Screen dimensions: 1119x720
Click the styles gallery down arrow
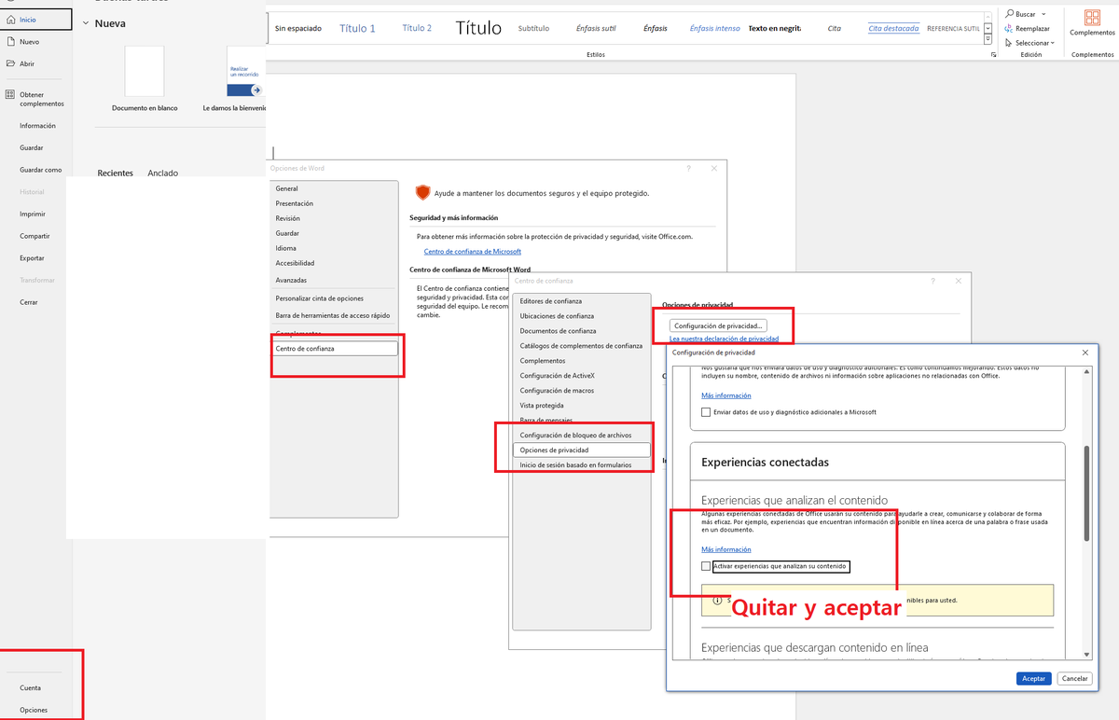(x=988, y=29)
